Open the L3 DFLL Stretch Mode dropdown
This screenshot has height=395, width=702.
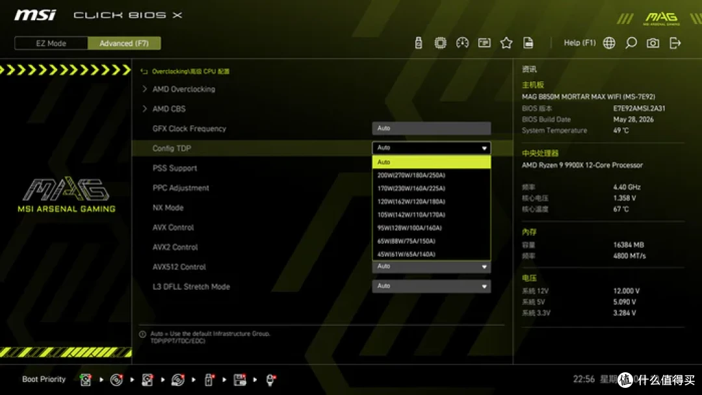click(x=431, y=287)
